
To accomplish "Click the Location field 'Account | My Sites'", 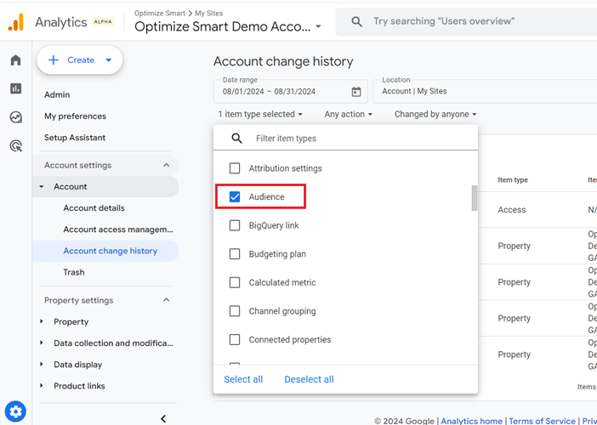I will [485, 91].
